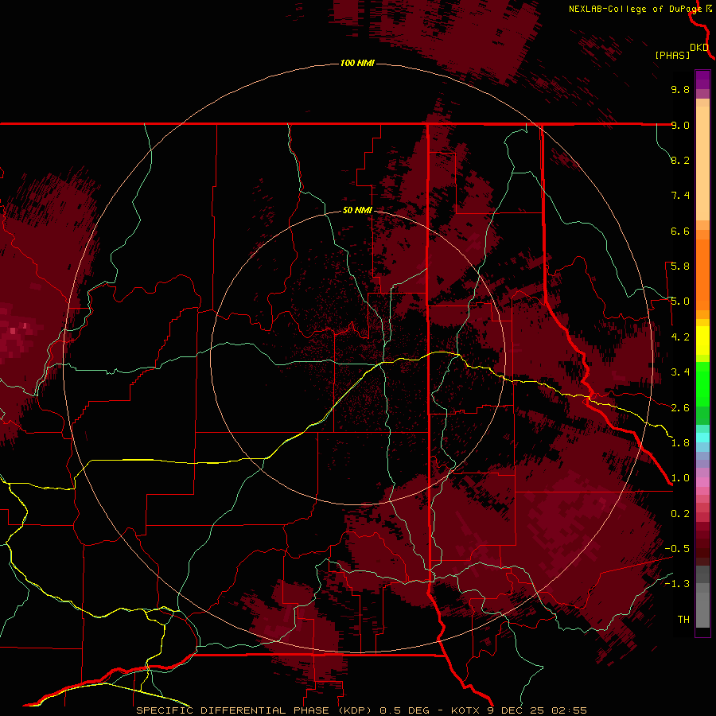The image size is (716, 716).
Task: Click the 2.6 value on the color scale
Action: click(680, 408)
